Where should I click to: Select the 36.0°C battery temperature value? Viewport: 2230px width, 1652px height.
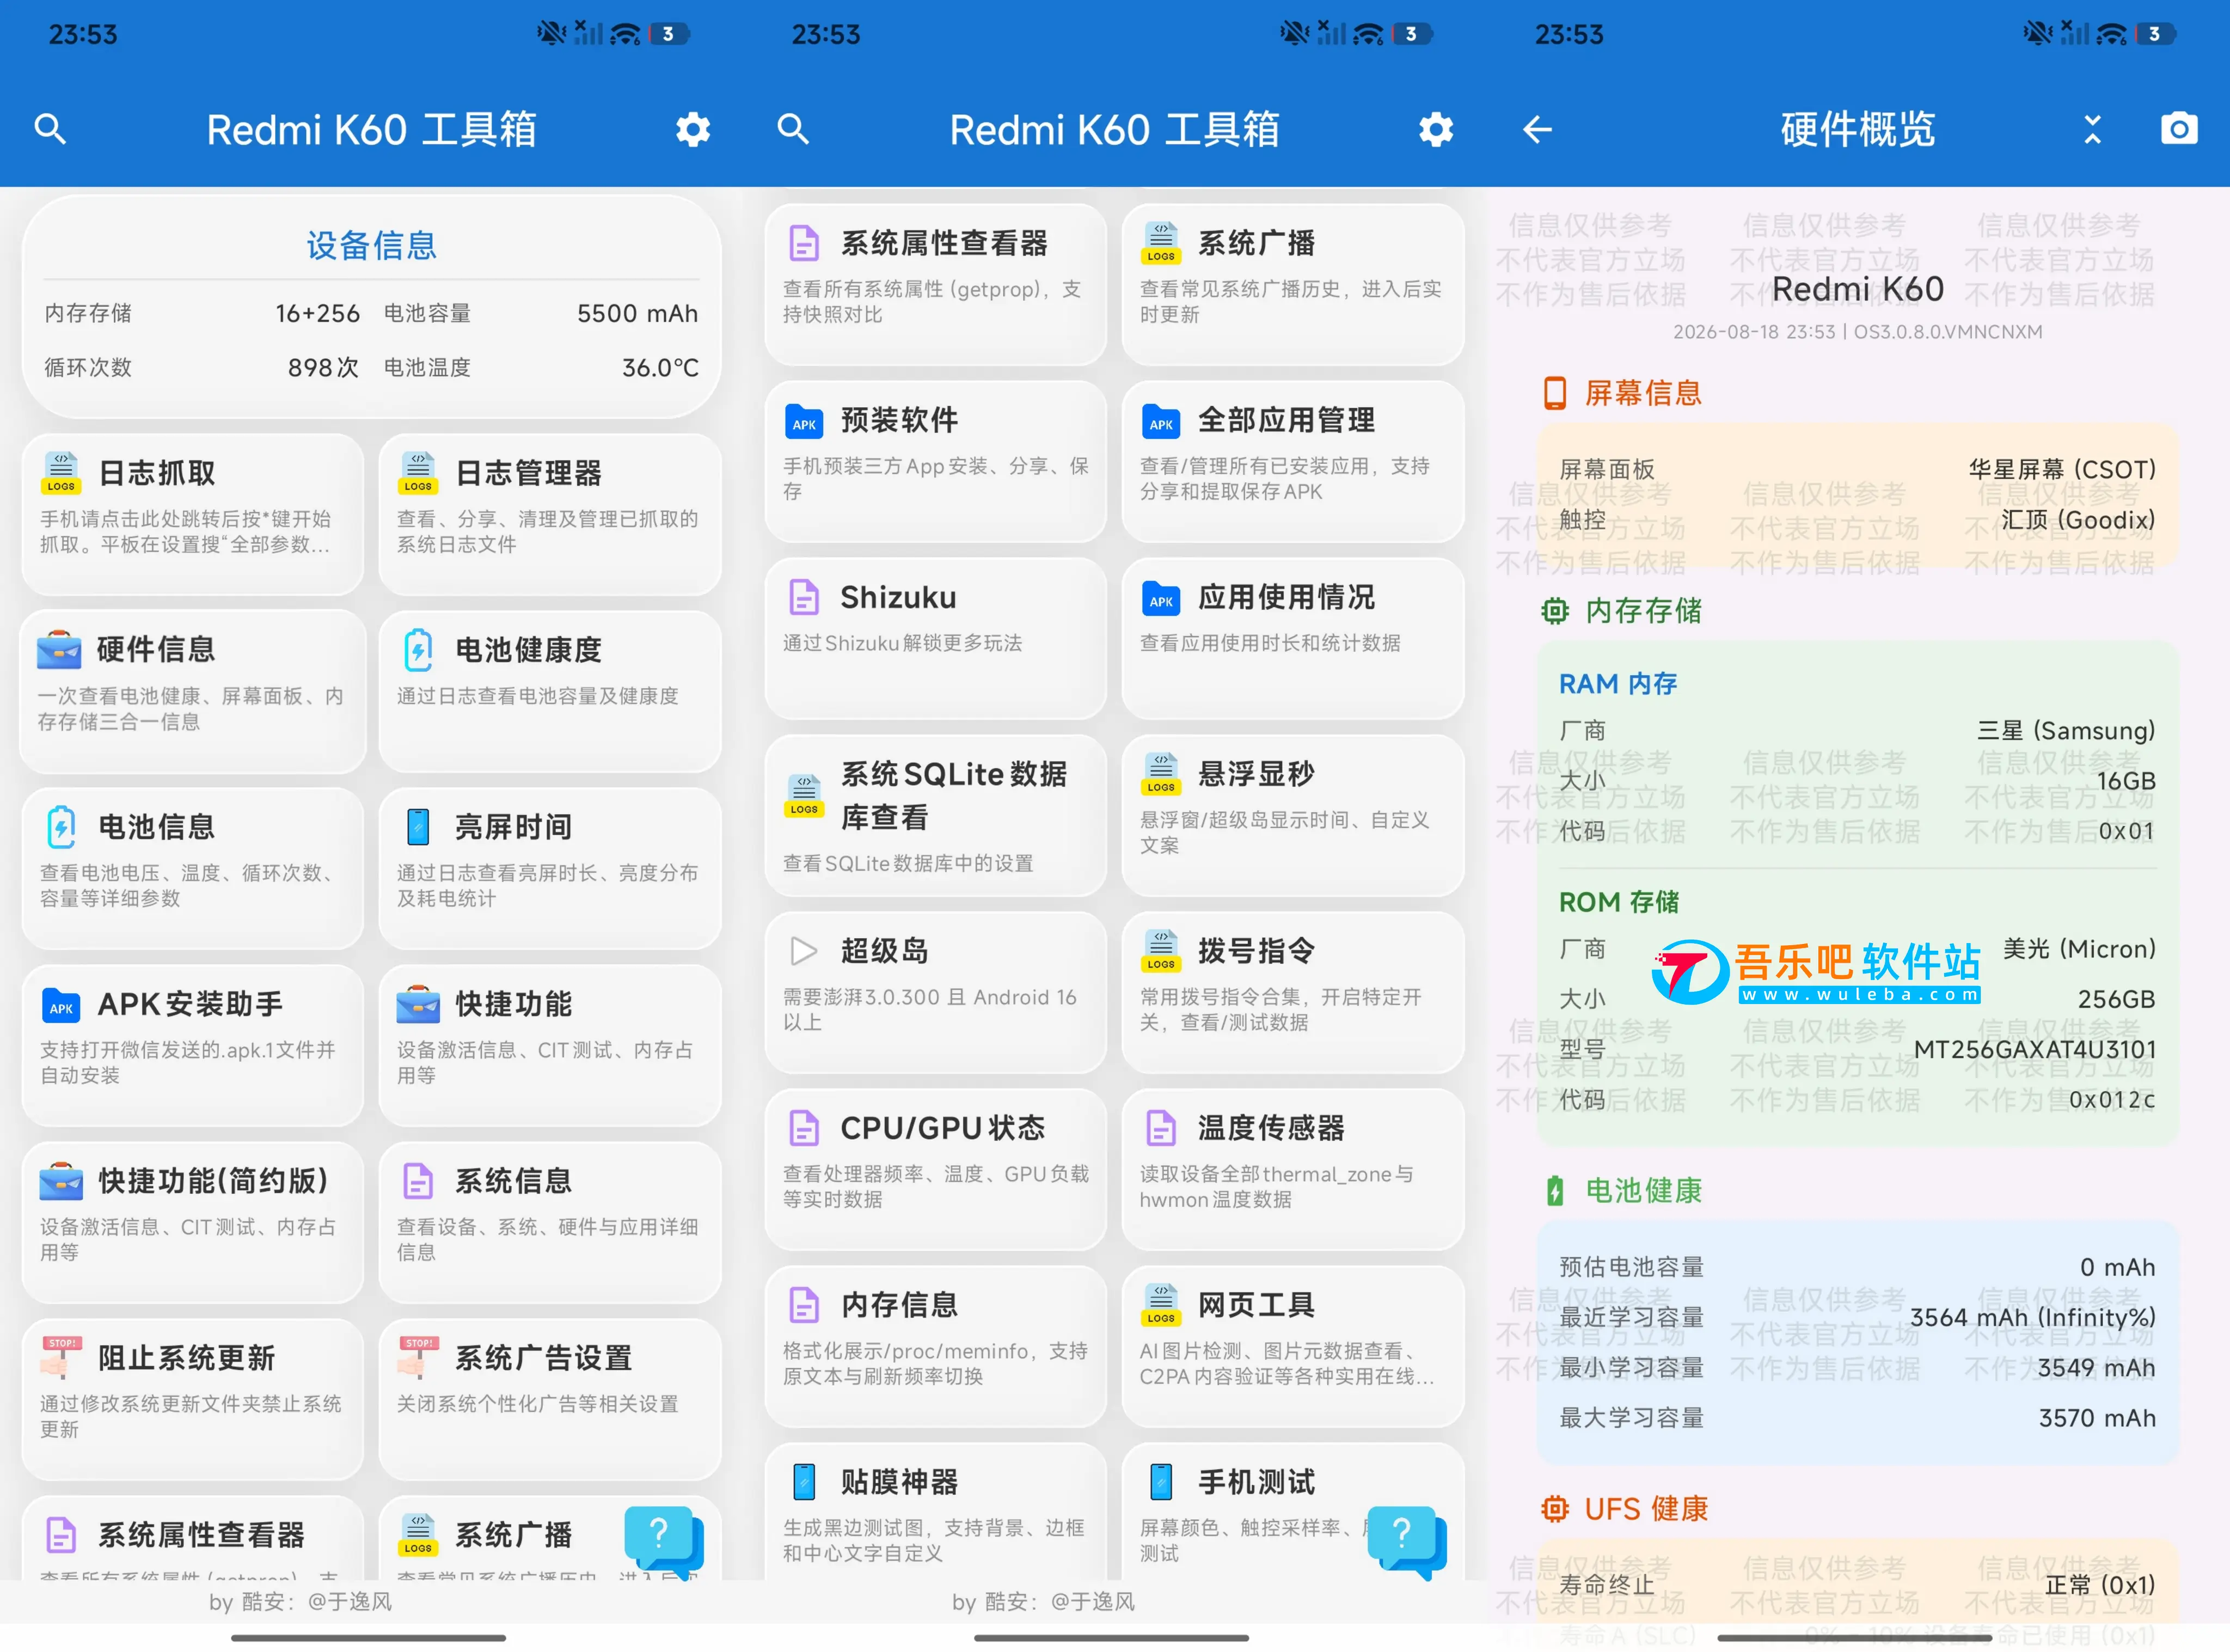pos(660,368)
